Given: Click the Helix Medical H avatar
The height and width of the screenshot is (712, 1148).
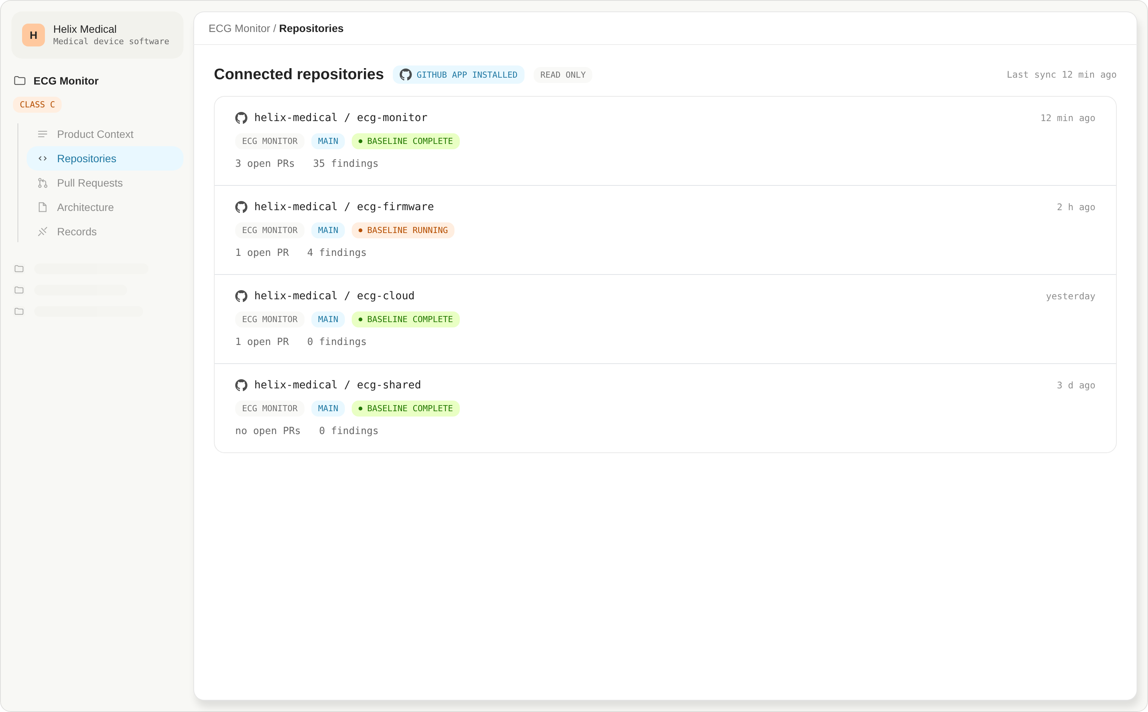Looking at the screenshot, I should coord(33,35).
